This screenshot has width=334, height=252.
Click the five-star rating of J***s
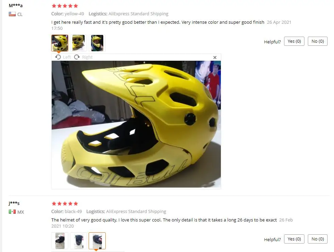coord(65,204)
